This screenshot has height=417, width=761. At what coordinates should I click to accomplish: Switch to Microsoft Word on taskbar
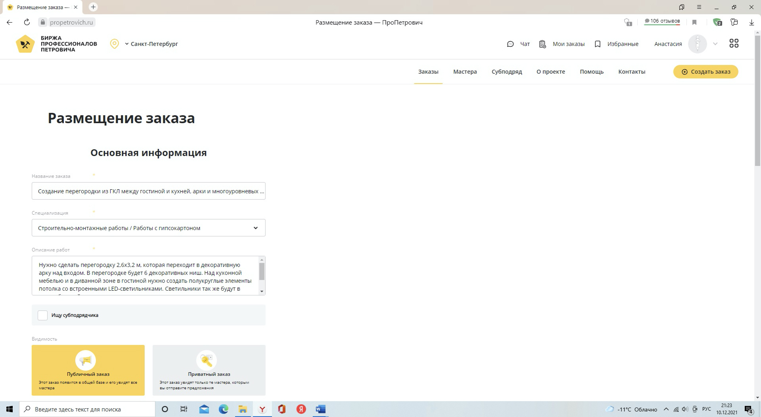pyautogui.click(x=320, y=409)
